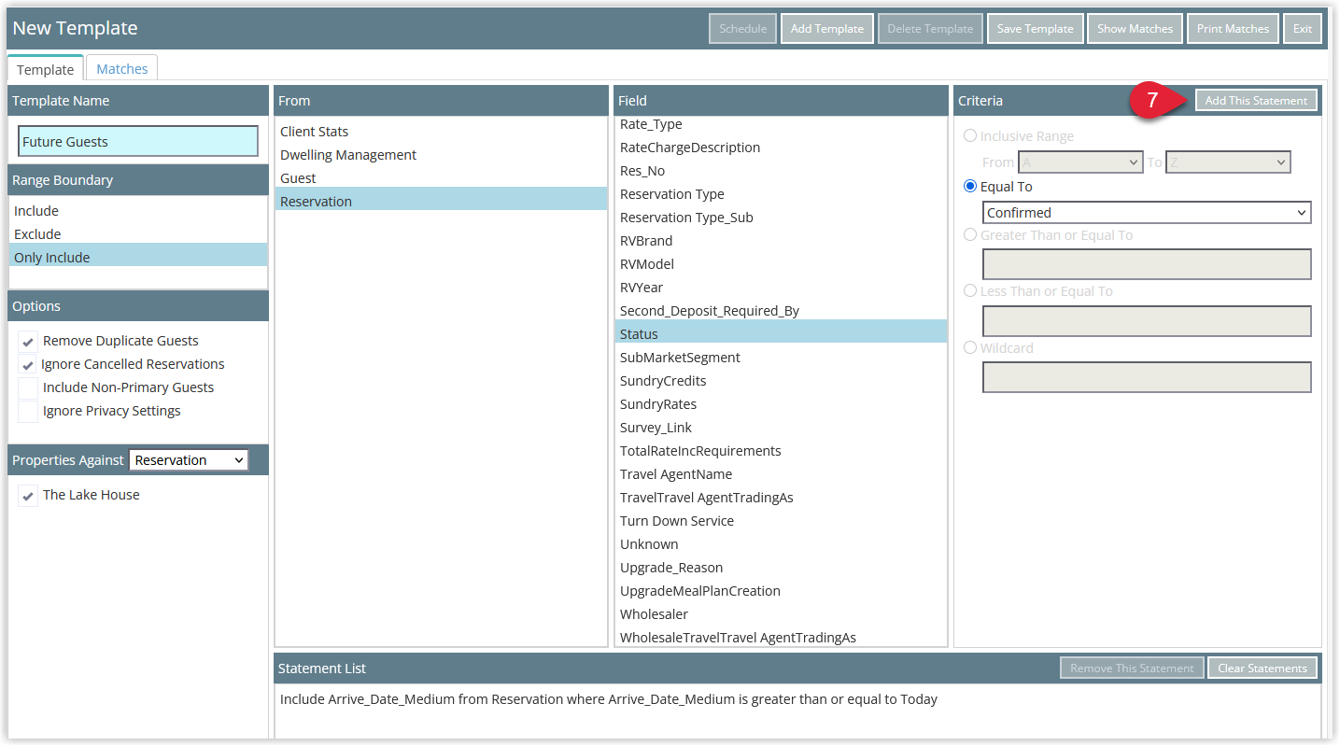Enable Include Non-Primary Guests

[28, 388]
